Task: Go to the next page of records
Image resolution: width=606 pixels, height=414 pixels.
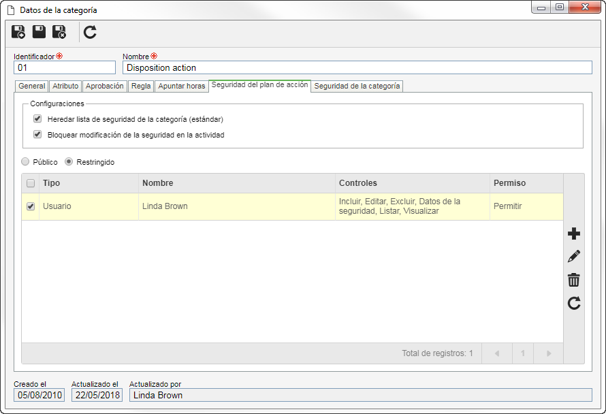Action: (548, 353)
